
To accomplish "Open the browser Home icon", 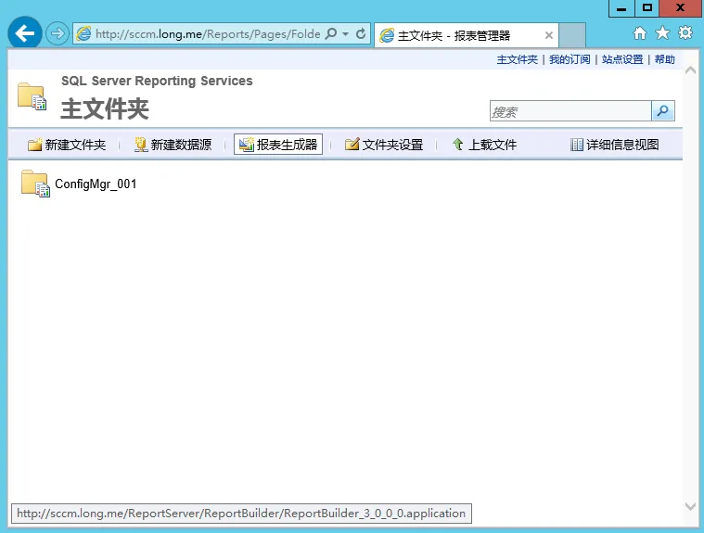I will (x=640, y=32).
